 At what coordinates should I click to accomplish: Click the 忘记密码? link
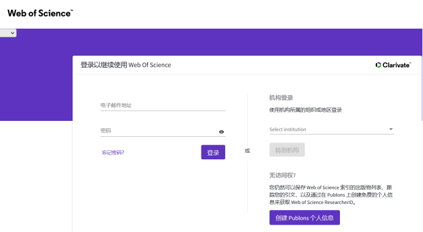(113, 153)
